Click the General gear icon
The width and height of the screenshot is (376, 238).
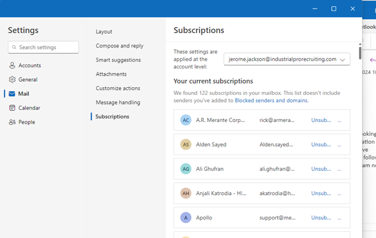pos(12,79)
